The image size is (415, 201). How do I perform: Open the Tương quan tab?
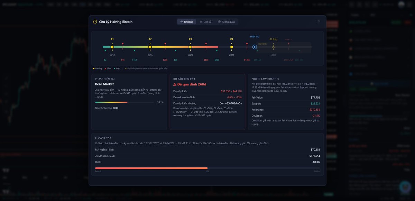click(227, 22)
